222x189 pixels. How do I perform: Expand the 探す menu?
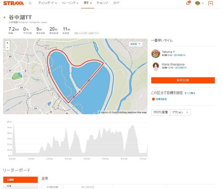[x=87, y=3]
